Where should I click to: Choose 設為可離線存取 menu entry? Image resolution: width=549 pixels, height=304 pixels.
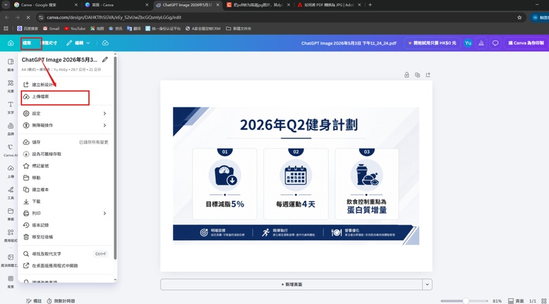[66, 154]
